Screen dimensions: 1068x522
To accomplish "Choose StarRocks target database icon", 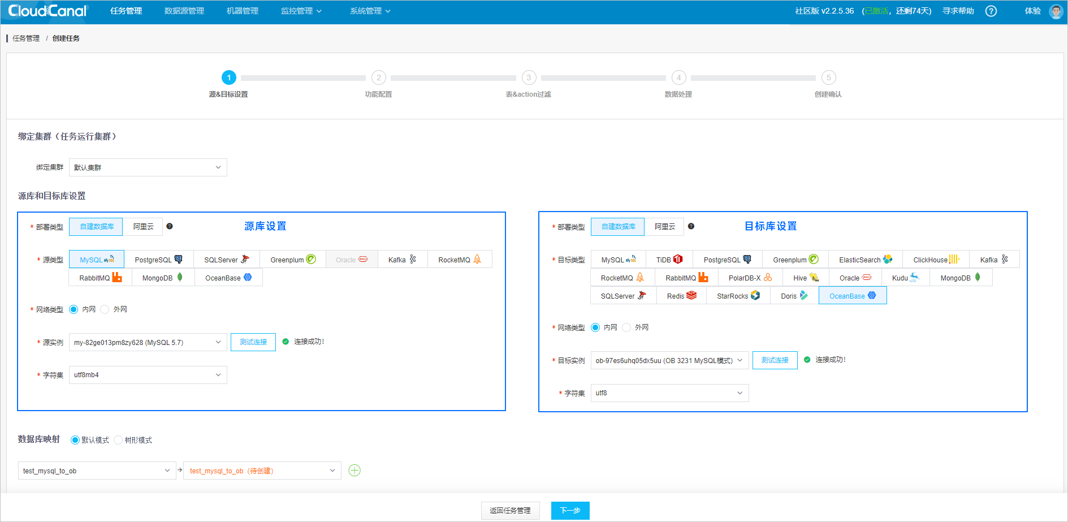I will 737,295.
